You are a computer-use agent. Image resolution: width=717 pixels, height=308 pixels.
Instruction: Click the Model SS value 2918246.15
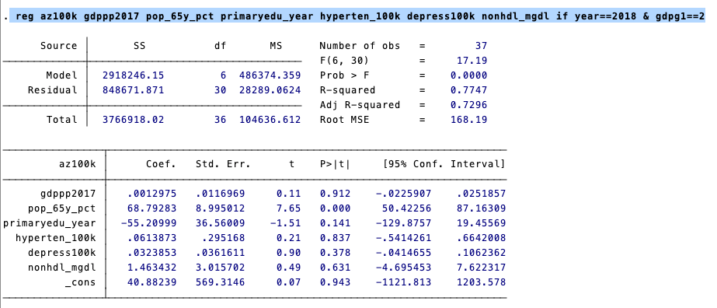[x=133, y=75]
